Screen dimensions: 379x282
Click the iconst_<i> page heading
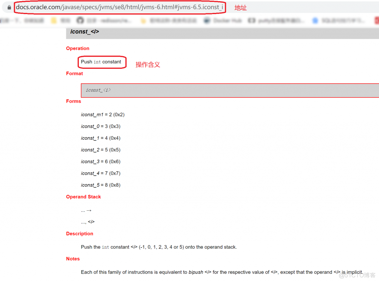(x=85, y=32)
